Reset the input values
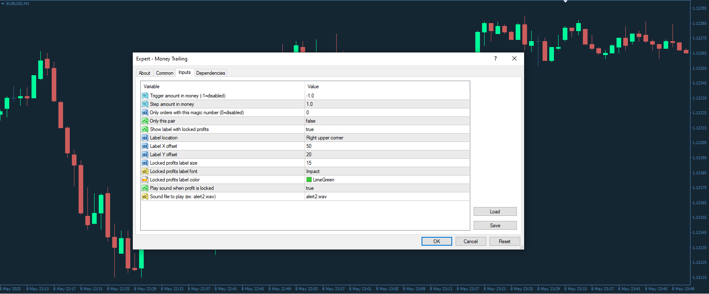Image resolution: width=709 pixels, height=294 pixels. point(505,241)
